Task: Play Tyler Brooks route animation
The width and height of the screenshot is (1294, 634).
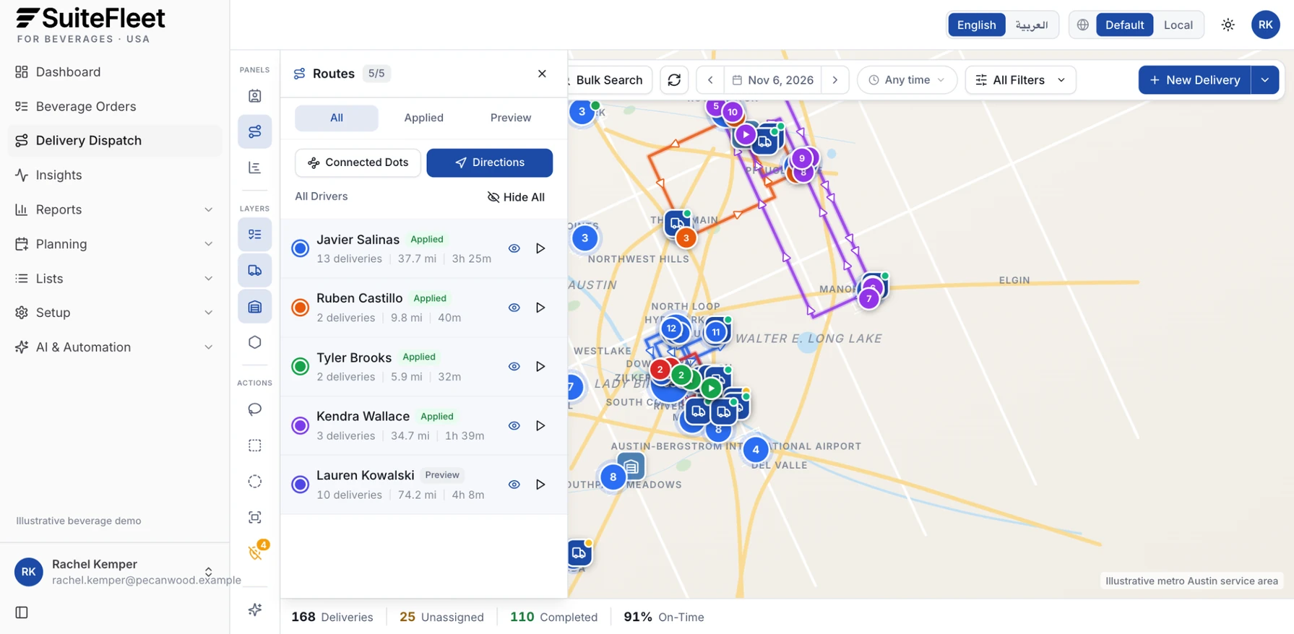Action: pyautogui.click(x=540, y=367)
